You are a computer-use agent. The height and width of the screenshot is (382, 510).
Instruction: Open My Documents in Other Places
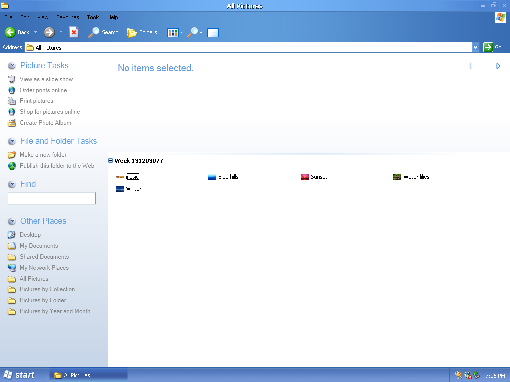39,246
